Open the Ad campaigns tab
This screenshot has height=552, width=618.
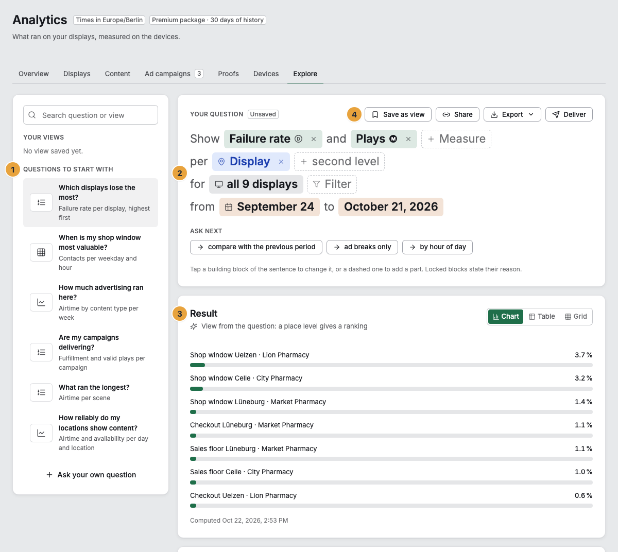(174, 74)
